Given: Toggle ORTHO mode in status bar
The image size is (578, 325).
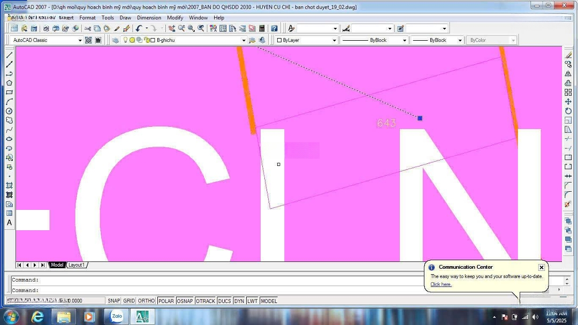Looking at the screenshot, I should [146, 301].
